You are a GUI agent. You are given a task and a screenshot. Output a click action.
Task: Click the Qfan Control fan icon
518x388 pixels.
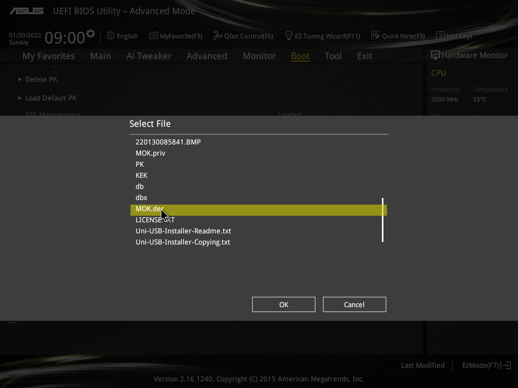pyautogui.click(x=218, y=35)
